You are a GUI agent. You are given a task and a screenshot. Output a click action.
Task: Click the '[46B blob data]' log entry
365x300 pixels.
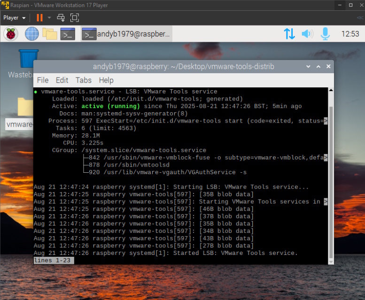coord(226,209)
